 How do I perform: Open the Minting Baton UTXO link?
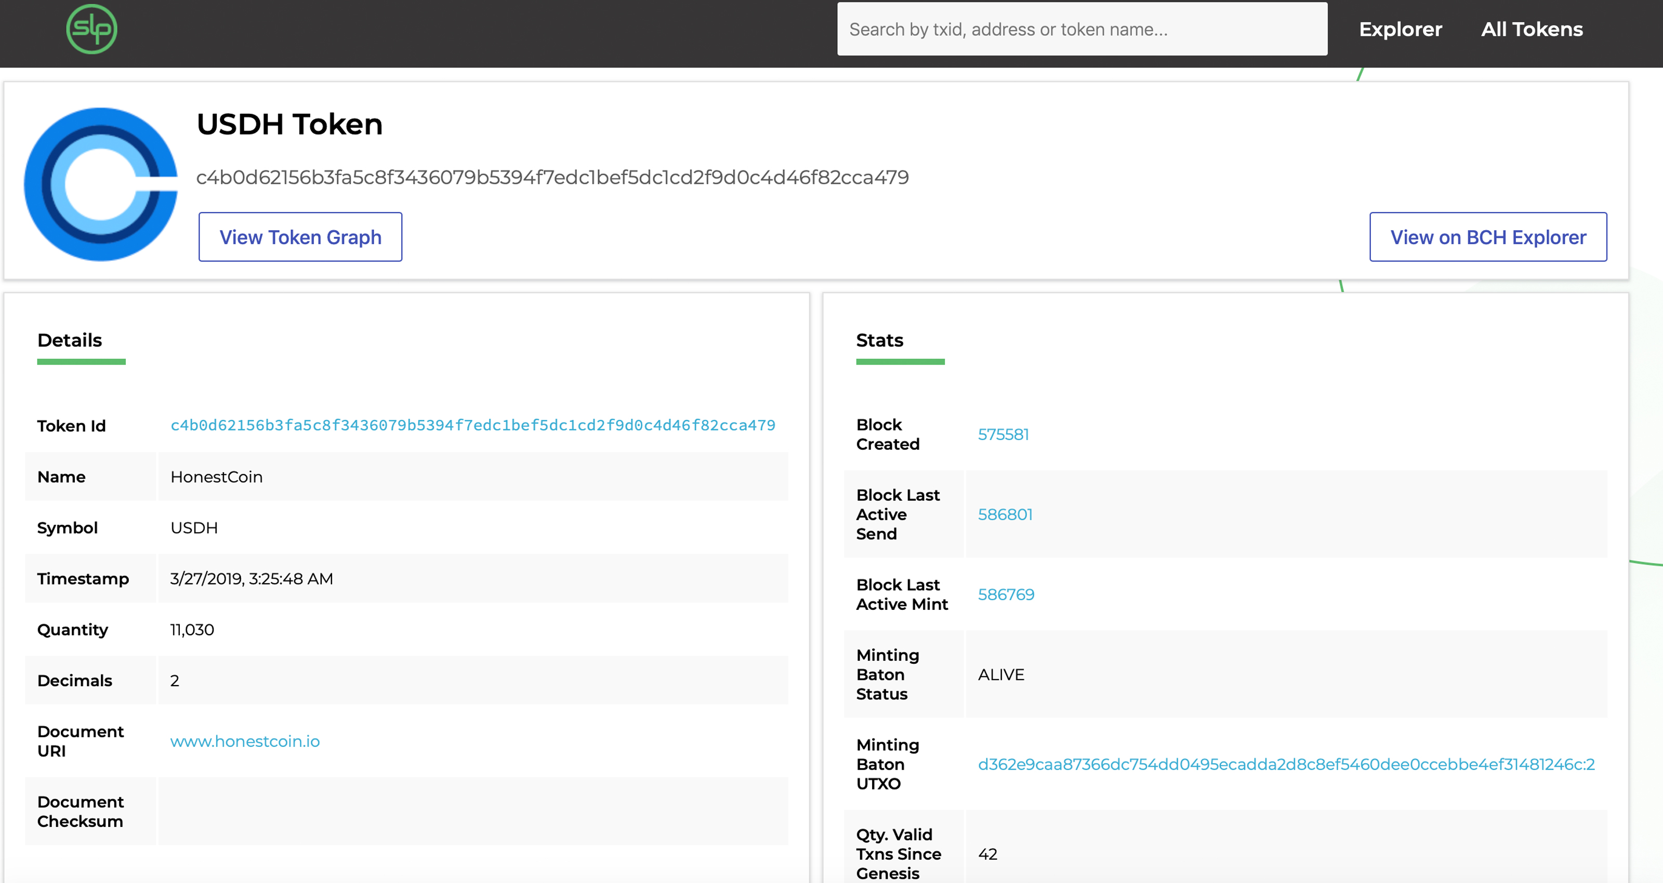click(x=1285, y=764)
